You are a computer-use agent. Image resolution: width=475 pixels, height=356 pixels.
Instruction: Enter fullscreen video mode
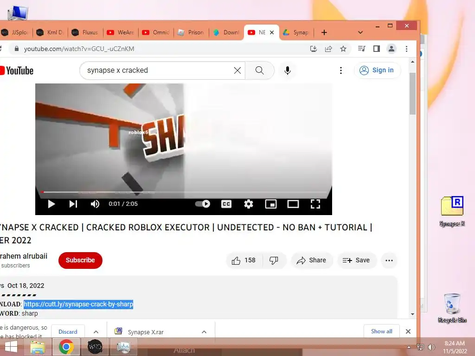click(x=315, y=204)
